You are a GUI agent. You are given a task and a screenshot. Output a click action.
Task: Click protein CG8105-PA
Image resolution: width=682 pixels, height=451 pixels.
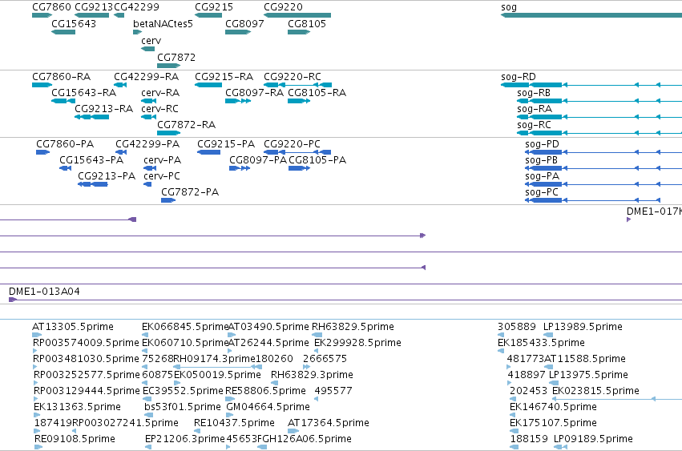(317, 160)
